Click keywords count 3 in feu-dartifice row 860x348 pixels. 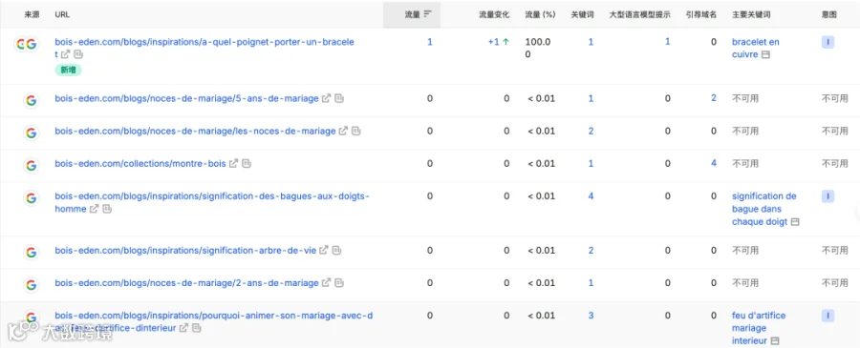click(591, 316)
